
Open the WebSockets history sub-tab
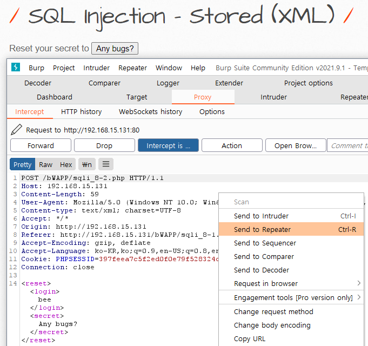[x=150, y=111]
